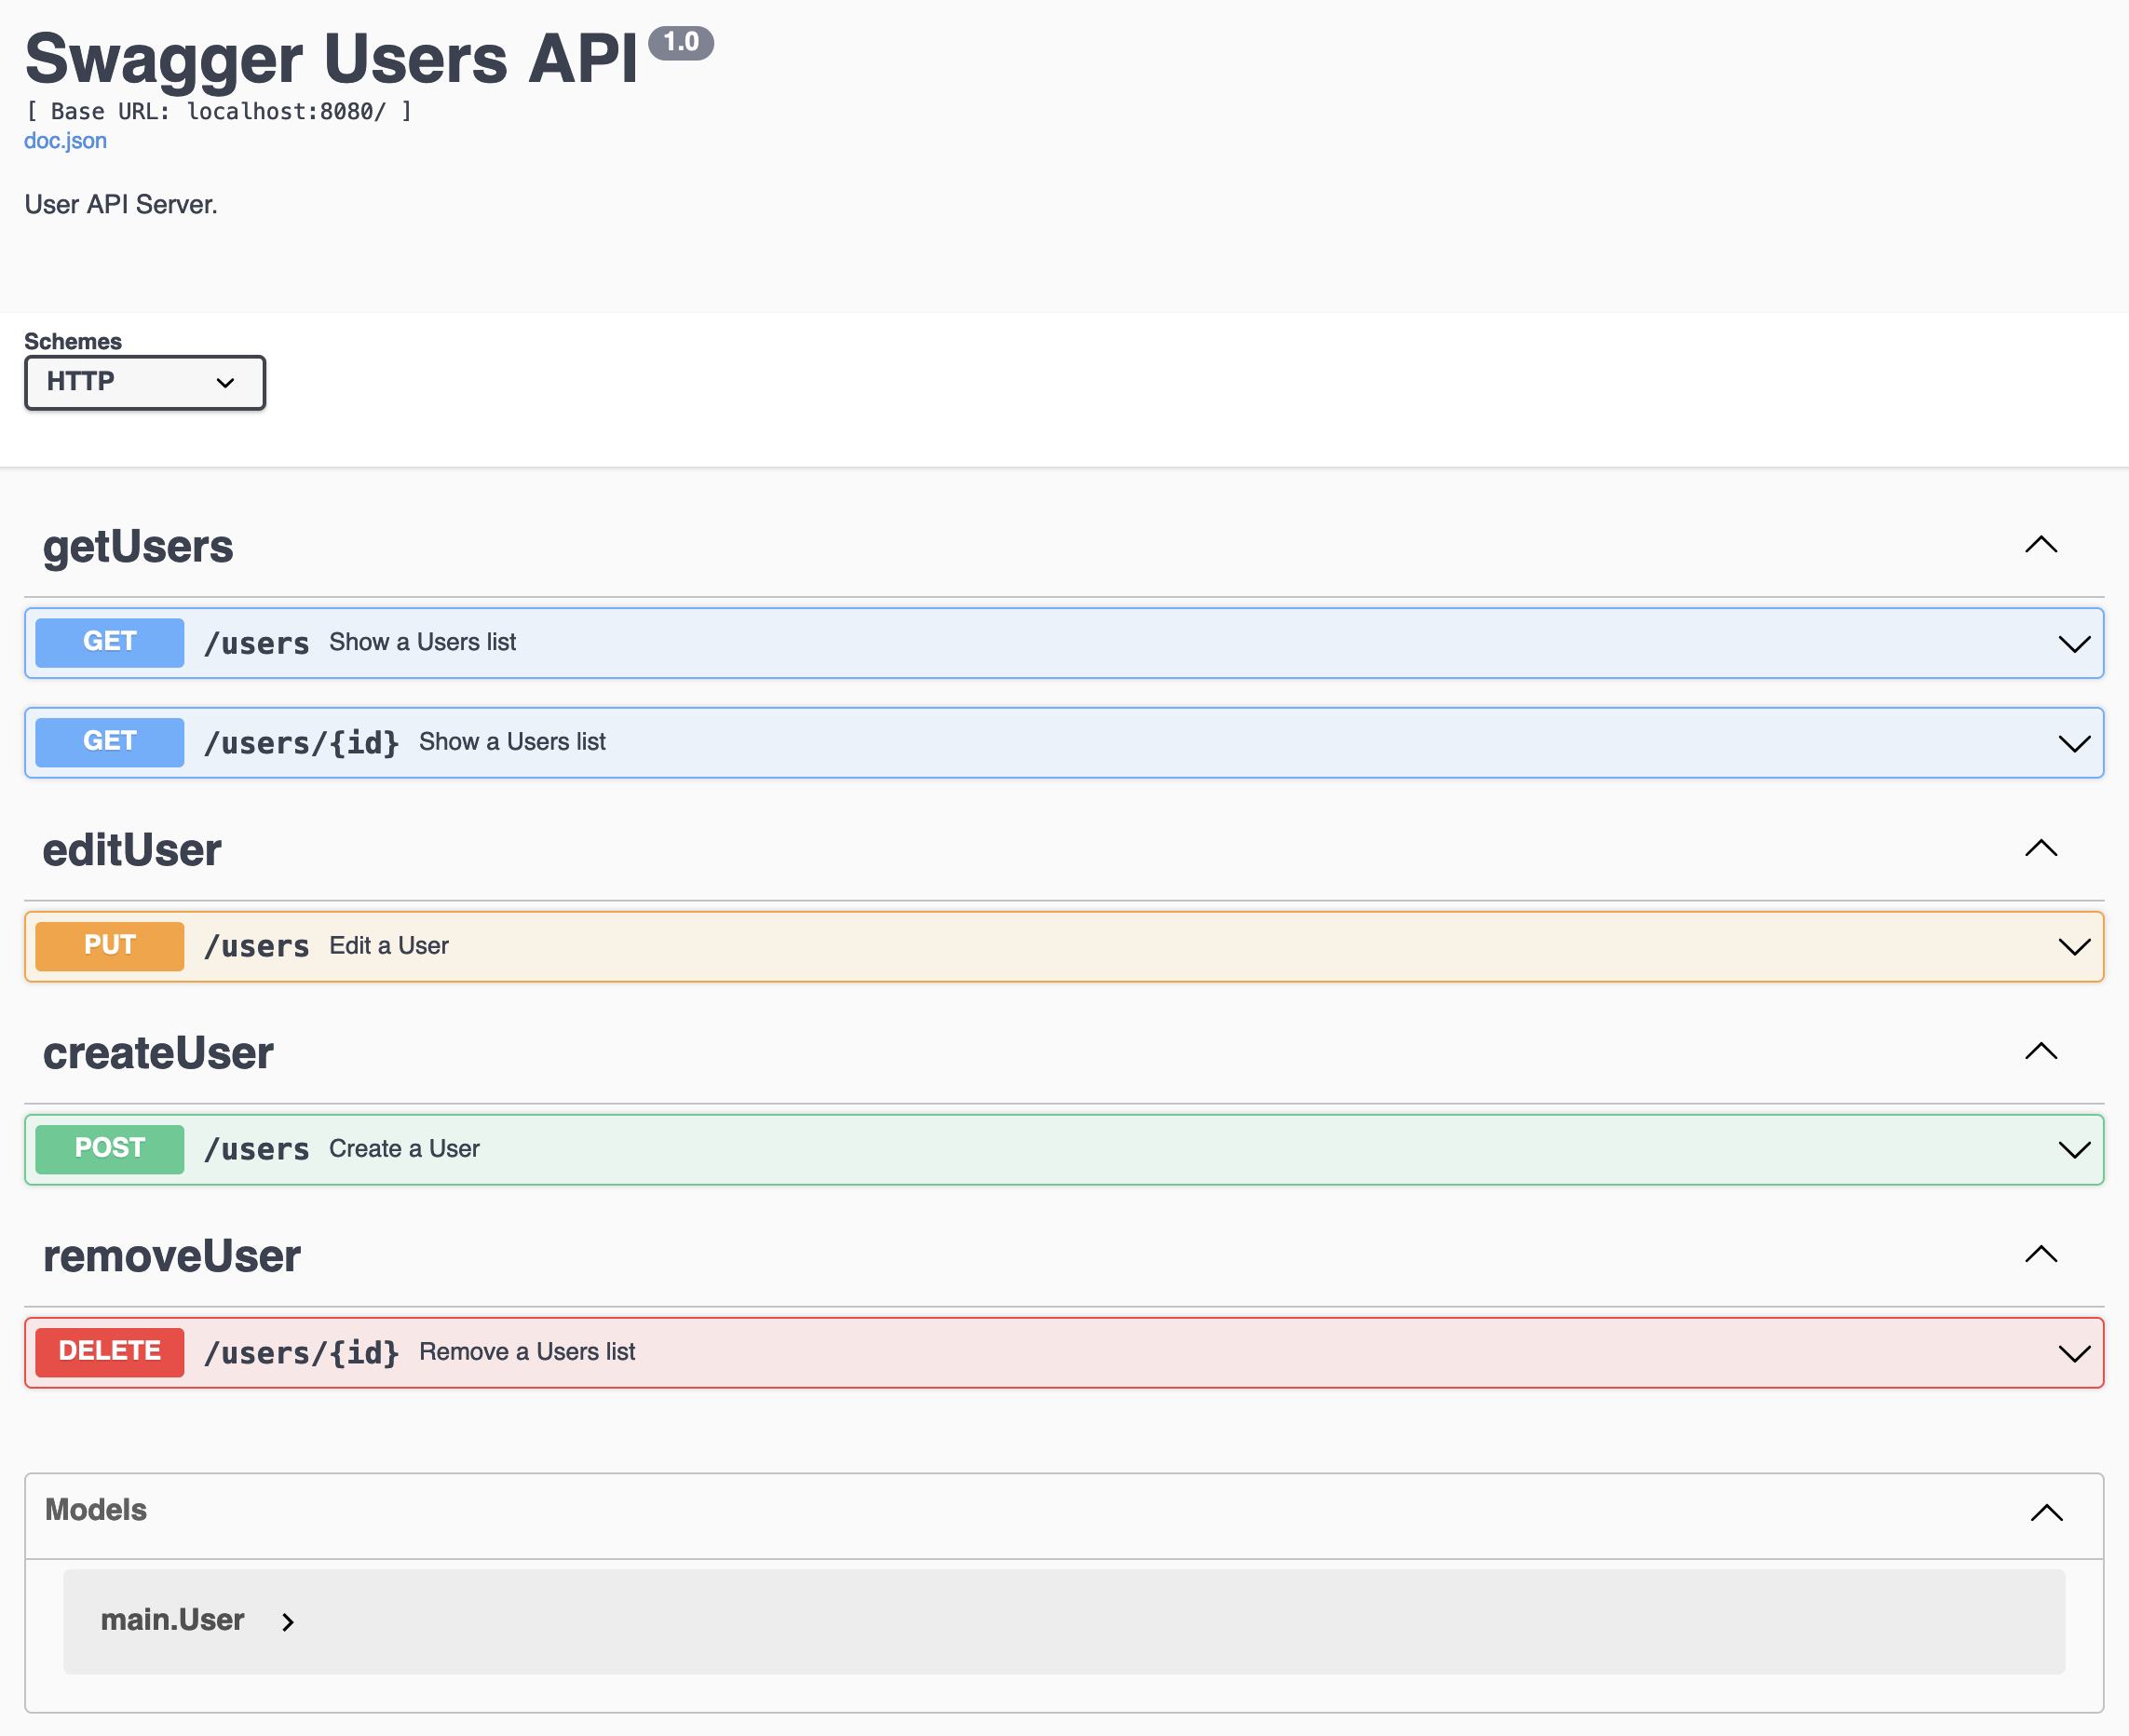Expand the DELETE /users/{id} row arrow
Screen dimensions: 2129x1736
click(x=2075, y=1354)
